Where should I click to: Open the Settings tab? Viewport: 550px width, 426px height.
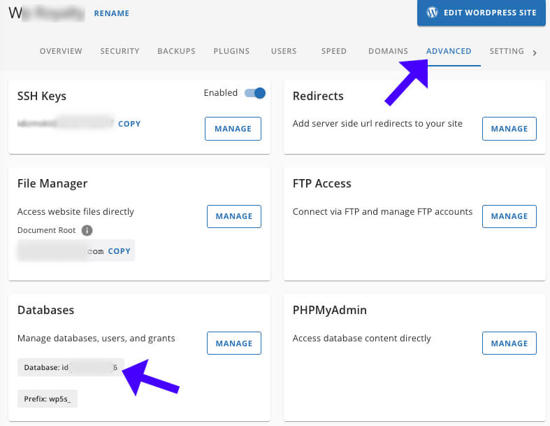coord(507,51)
